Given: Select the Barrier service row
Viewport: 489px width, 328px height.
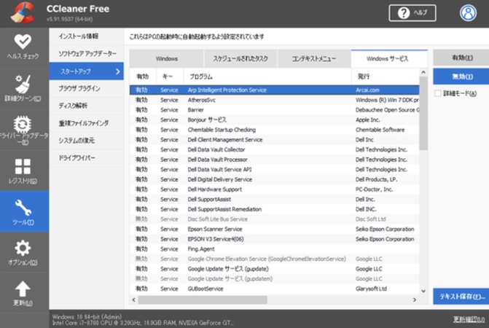Looking at the screenshot, I should (275, 110).
